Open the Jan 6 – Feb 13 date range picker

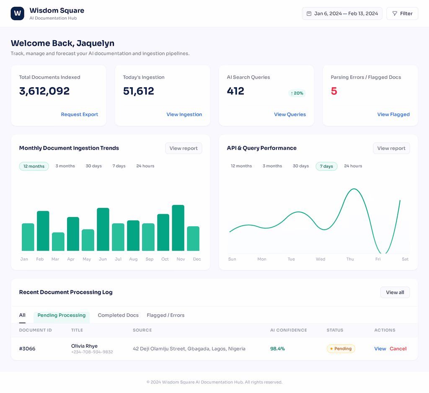[342, 13]
